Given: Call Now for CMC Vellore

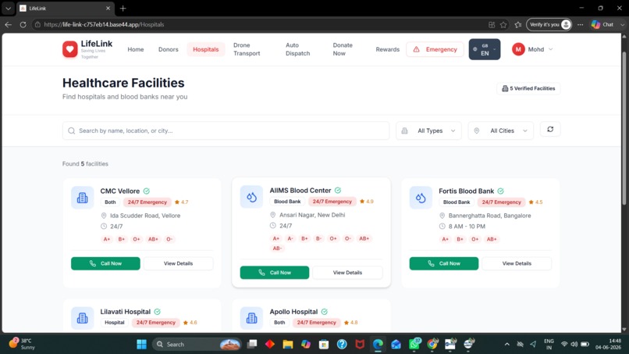Looking at the screenshot, I should 105,263.
